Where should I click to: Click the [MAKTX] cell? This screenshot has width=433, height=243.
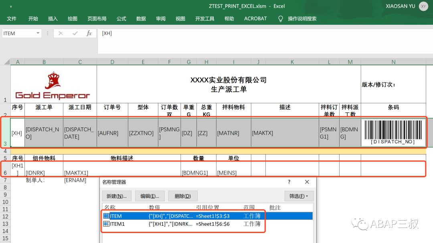point(285,133)
